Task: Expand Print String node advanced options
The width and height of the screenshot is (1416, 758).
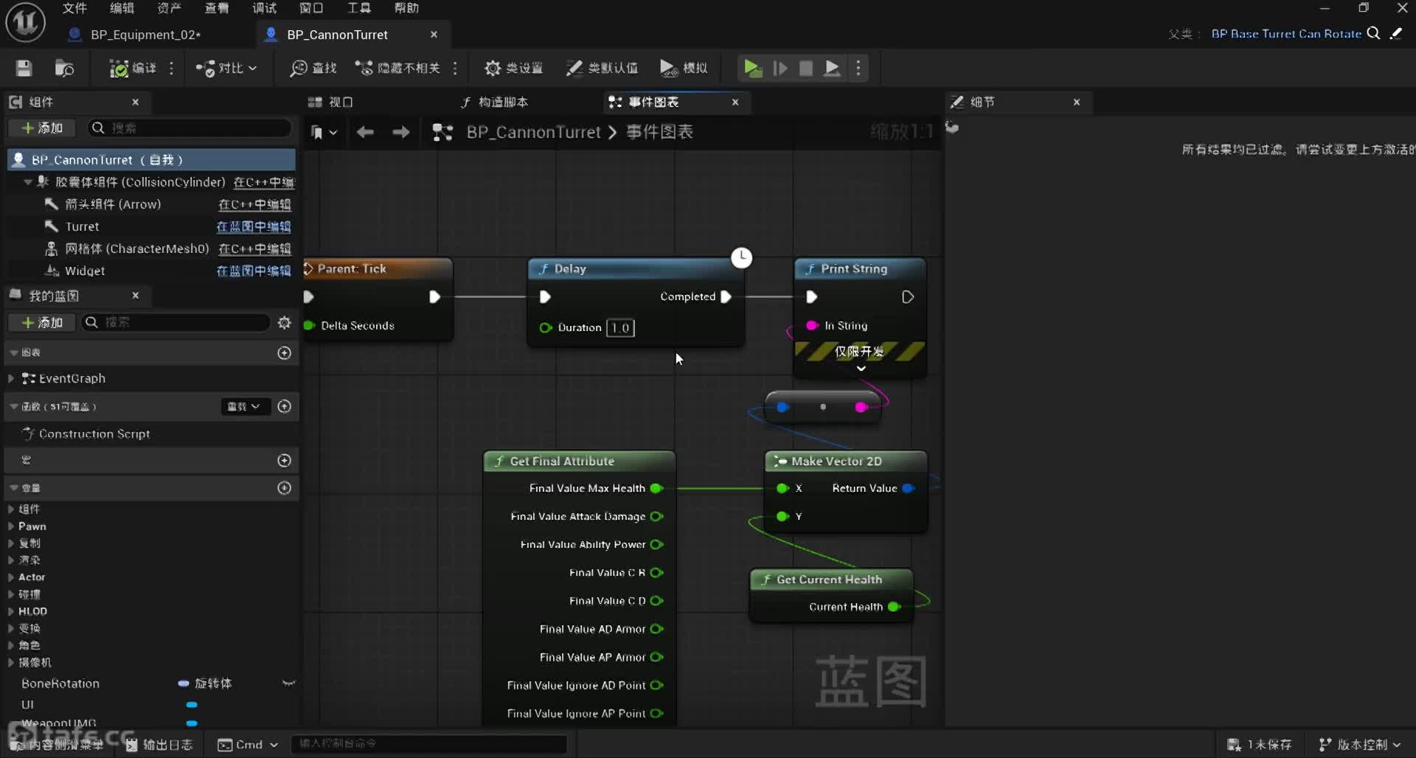Action: pos(861,369)
